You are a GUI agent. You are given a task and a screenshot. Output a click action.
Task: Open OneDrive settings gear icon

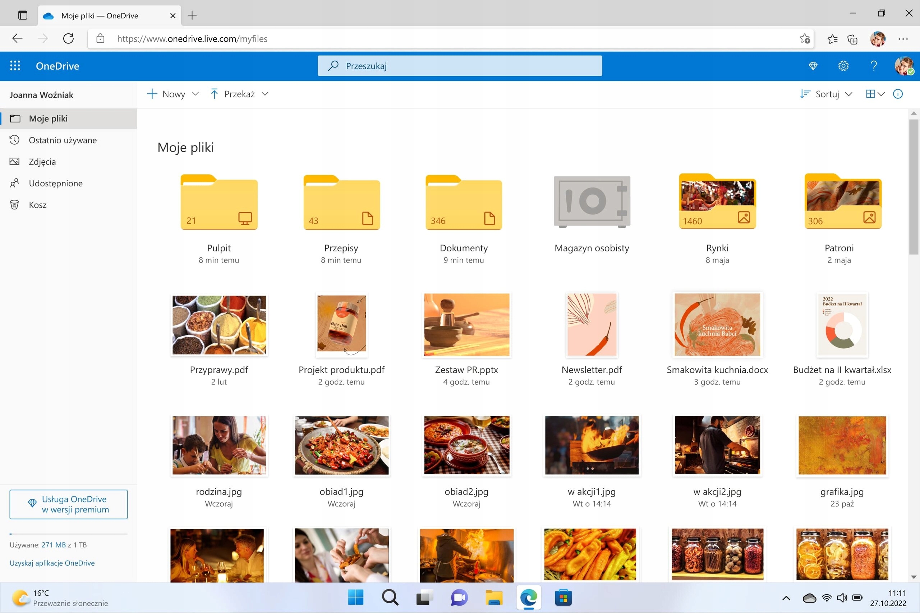[x=843, y=66]
